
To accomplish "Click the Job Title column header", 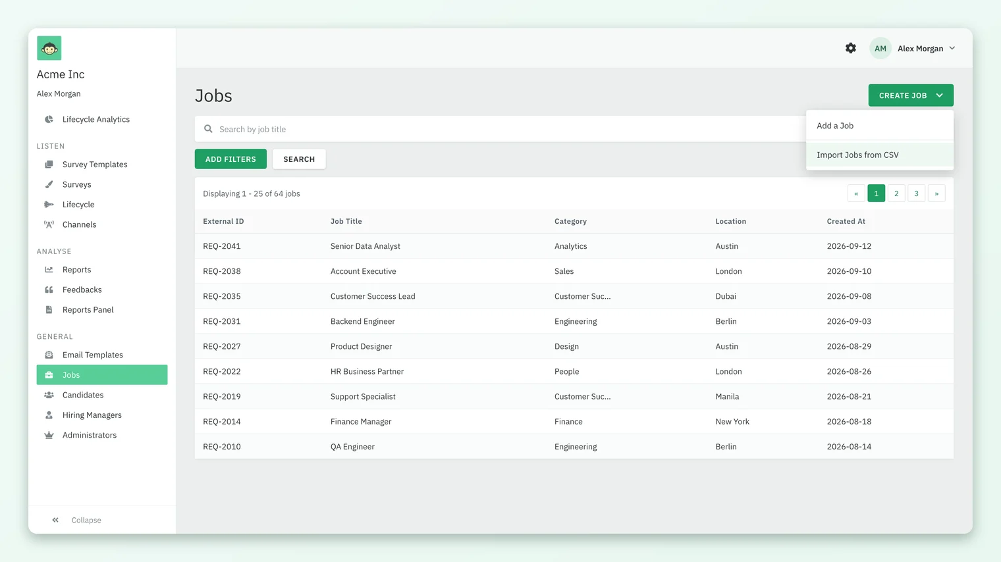I will (x=346, y=221).
